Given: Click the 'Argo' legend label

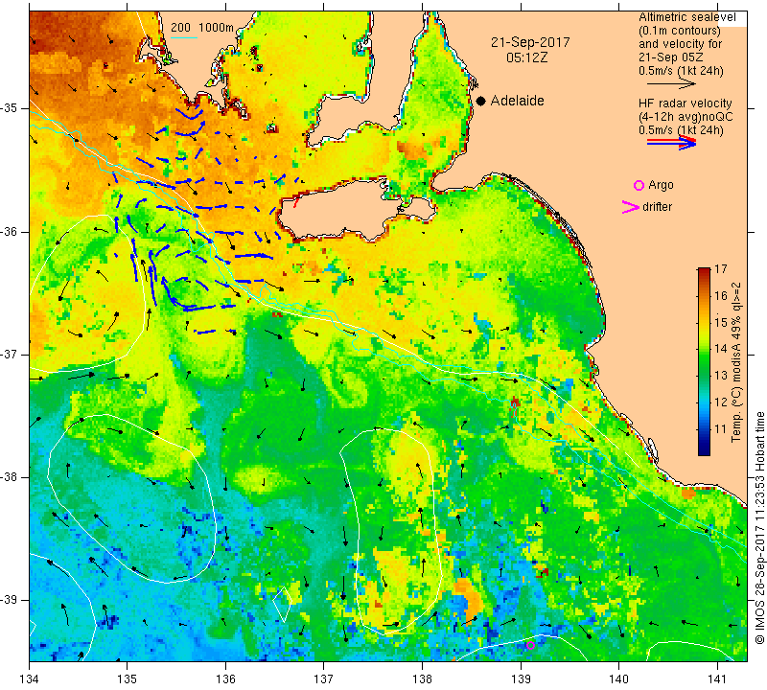Looking at the screenshot, I should (661, 185).
